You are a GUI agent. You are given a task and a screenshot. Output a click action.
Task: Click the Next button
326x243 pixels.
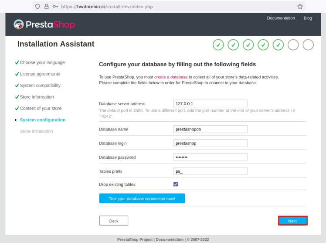pos(292,221)
